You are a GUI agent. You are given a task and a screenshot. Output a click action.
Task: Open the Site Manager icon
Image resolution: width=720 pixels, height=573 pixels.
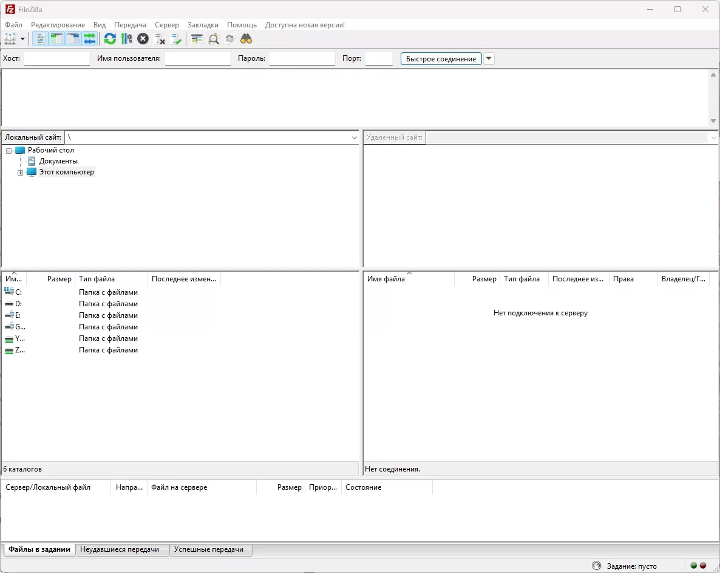(10, 39)
